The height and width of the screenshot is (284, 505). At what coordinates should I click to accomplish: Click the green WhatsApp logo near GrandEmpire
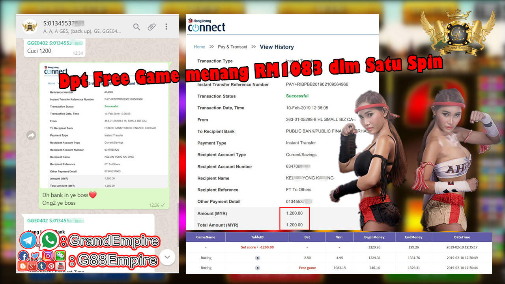pos(49,239)
